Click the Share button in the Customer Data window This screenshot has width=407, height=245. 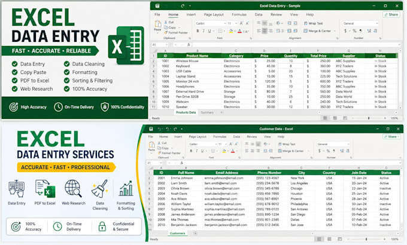[390, 136]
